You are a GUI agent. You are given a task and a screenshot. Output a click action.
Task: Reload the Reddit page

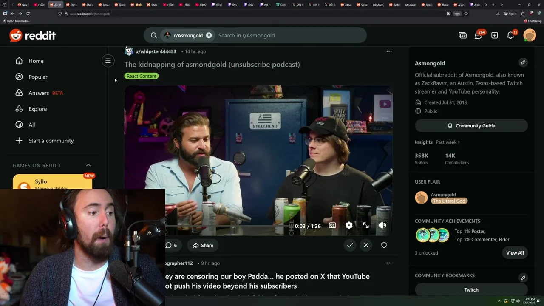(28, 14)
